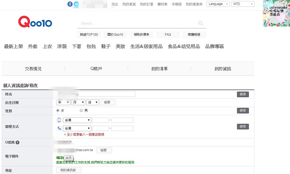The height and width of the screenshot is (174, 290).
Task: Open the 生活&居家用品 category menu
Action: tap(146, 47)
